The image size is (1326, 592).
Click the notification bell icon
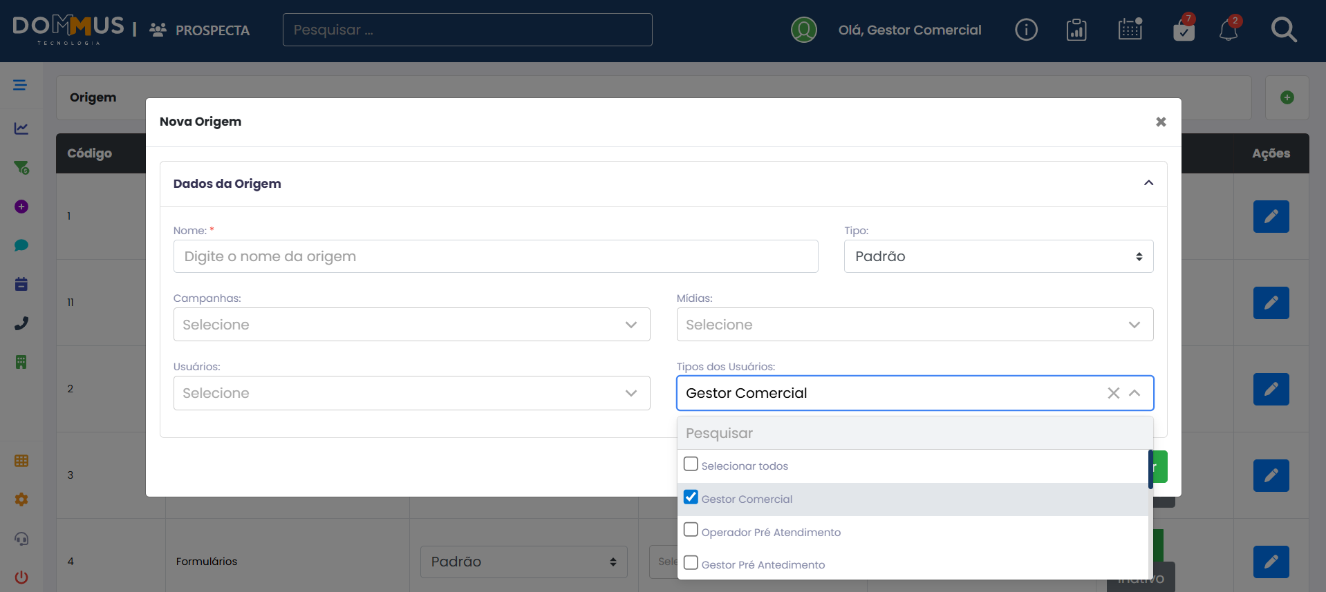pos(1228,30)
